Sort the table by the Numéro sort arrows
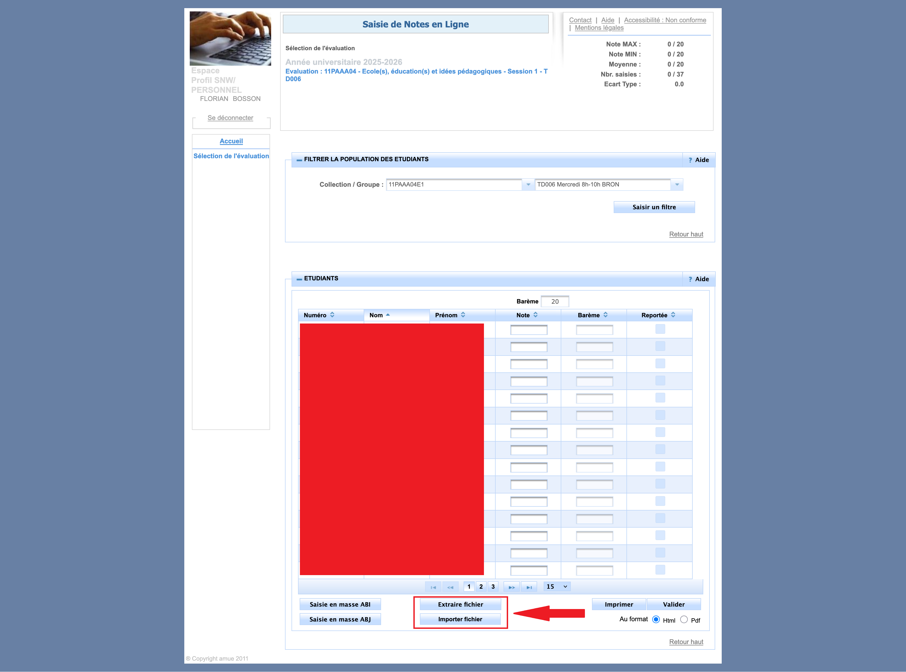Image resolution: width=906 pixels, height=672 pixels. click(x=332, y=315)
